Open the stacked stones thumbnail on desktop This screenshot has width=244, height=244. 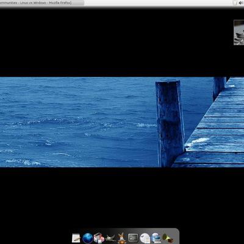point(239,32)
